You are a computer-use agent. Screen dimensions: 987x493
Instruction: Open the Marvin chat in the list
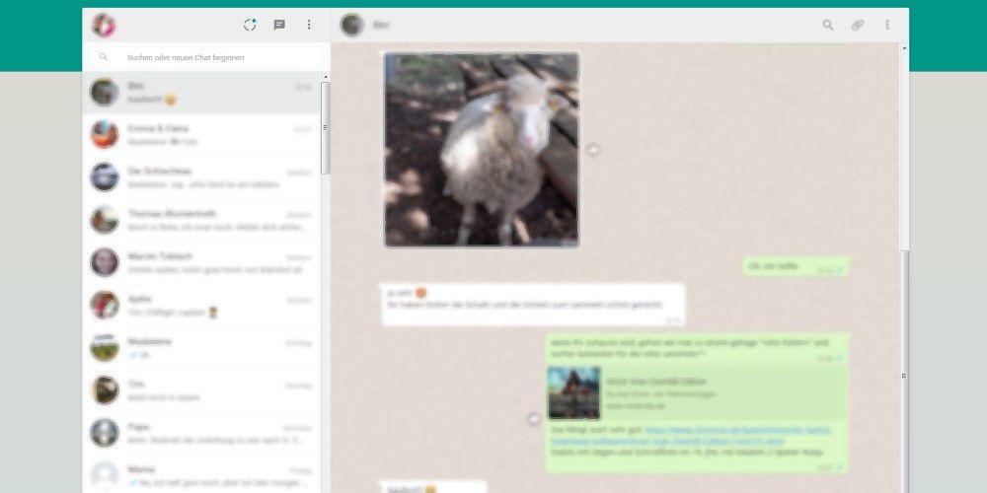pyautogui.click(x=200, y=263)
